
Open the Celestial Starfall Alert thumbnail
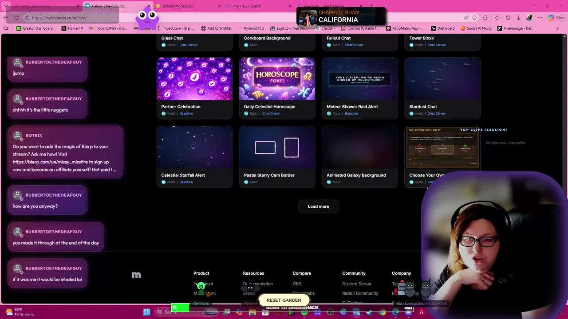(194, 148)
